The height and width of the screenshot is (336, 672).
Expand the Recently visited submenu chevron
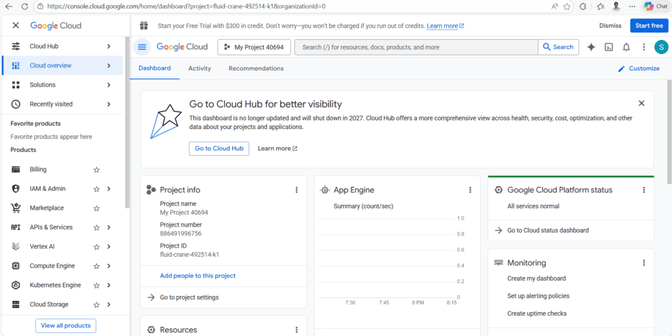click(109, 104)
